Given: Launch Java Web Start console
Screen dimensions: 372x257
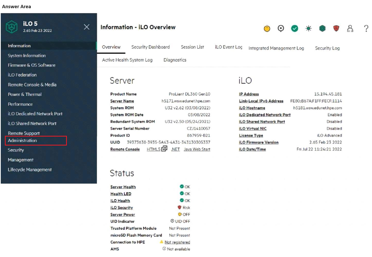Looking at the screenshot, I should point(197,149).
